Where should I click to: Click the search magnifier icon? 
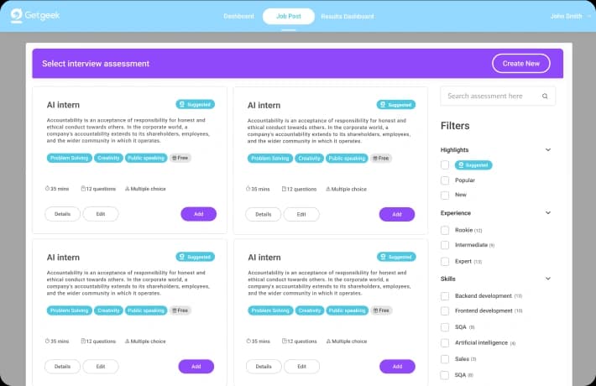[x=545, y=96]
